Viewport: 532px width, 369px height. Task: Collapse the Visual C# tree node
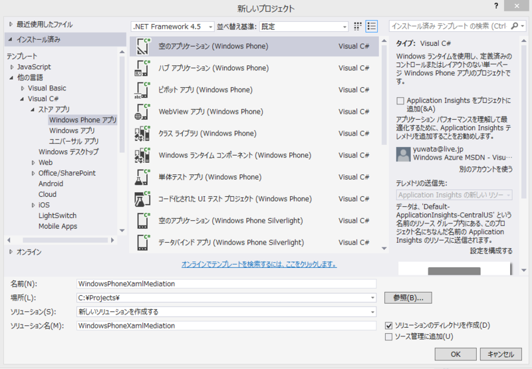22,99
